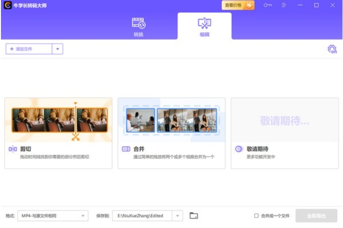Open output folder with folder icon

(194, 216)
